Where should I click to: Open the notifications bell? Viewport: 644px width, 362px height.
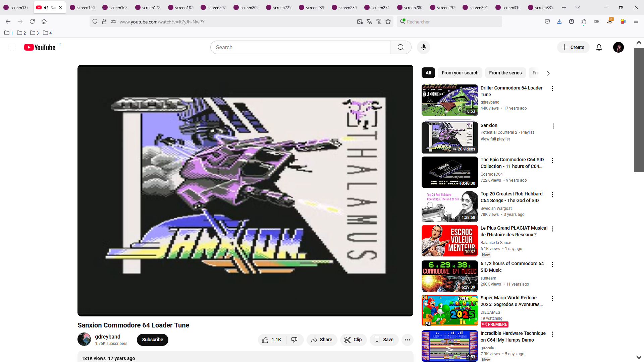click(x=599, y=47)
